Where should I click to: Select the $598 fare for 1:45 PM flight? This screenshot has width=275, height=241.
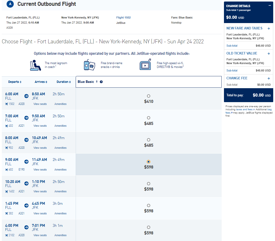pyautogui.click(x=149, y=205)
